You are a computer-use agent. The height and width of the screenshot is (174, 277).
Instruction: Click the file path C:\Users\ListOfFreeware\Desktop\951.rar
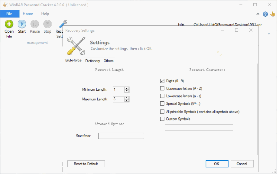[228, 25]
